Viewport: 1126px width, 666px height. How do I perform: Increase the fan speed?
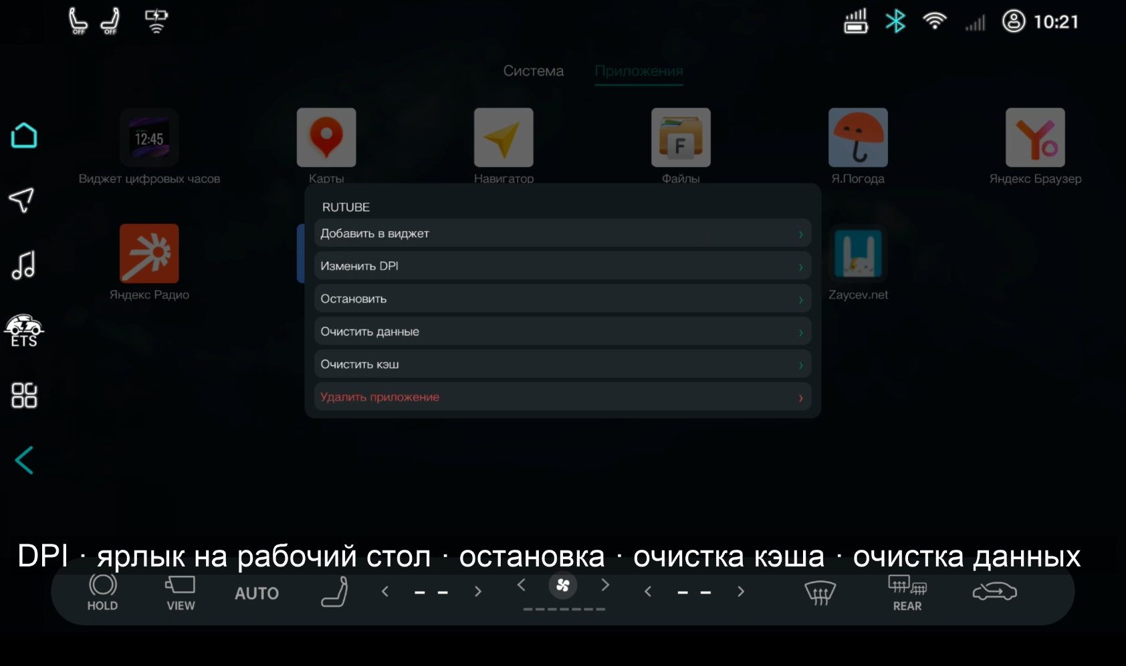tap(605, 585)
